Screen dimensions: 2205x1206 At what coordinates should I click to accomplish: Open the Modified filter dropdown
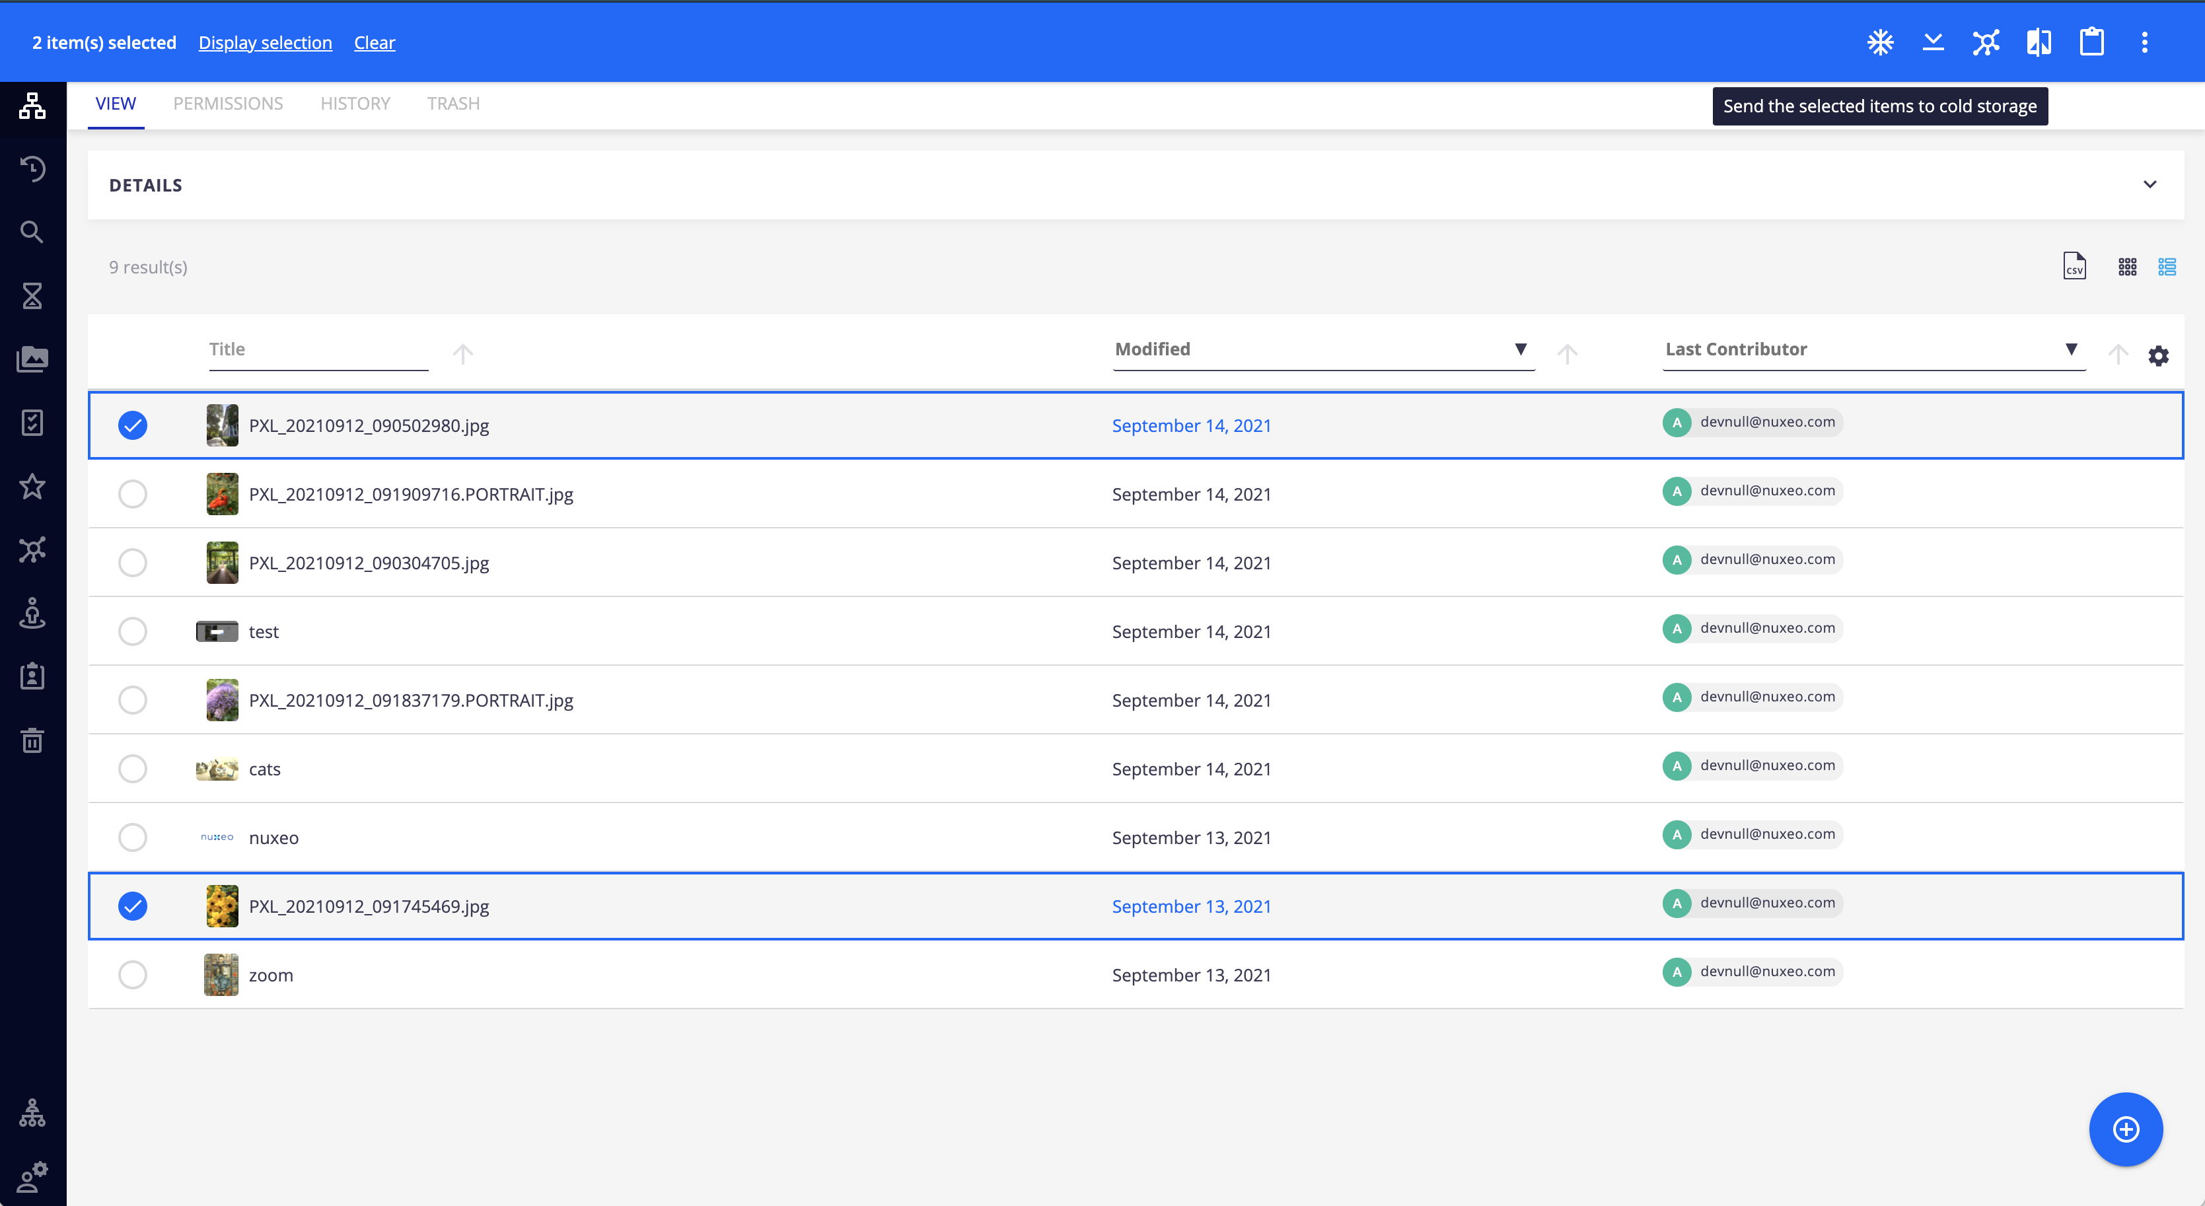tap(1520, 349)
